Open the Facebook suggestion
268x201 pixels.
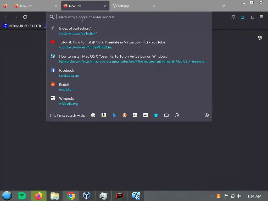coord(129,73)
